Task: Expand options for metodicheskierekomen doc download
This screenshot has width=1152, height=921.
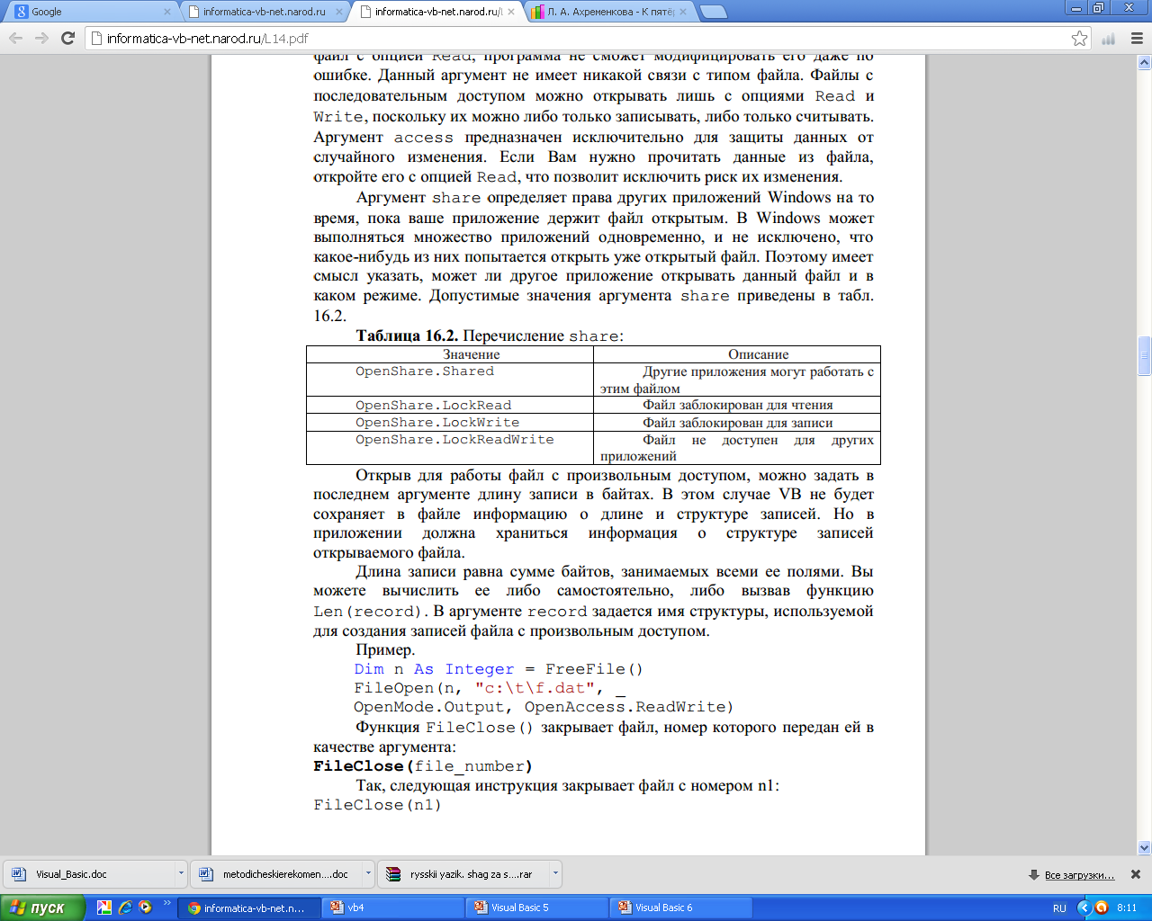Action: tap(368, 873)
